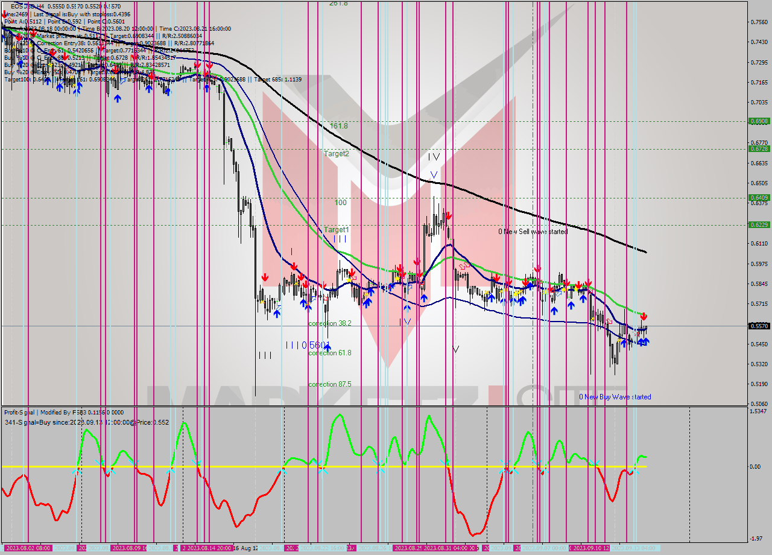Click the green 0.6409 price level tag
Viewport: 772px width, 555px height.
pos(759,197)
